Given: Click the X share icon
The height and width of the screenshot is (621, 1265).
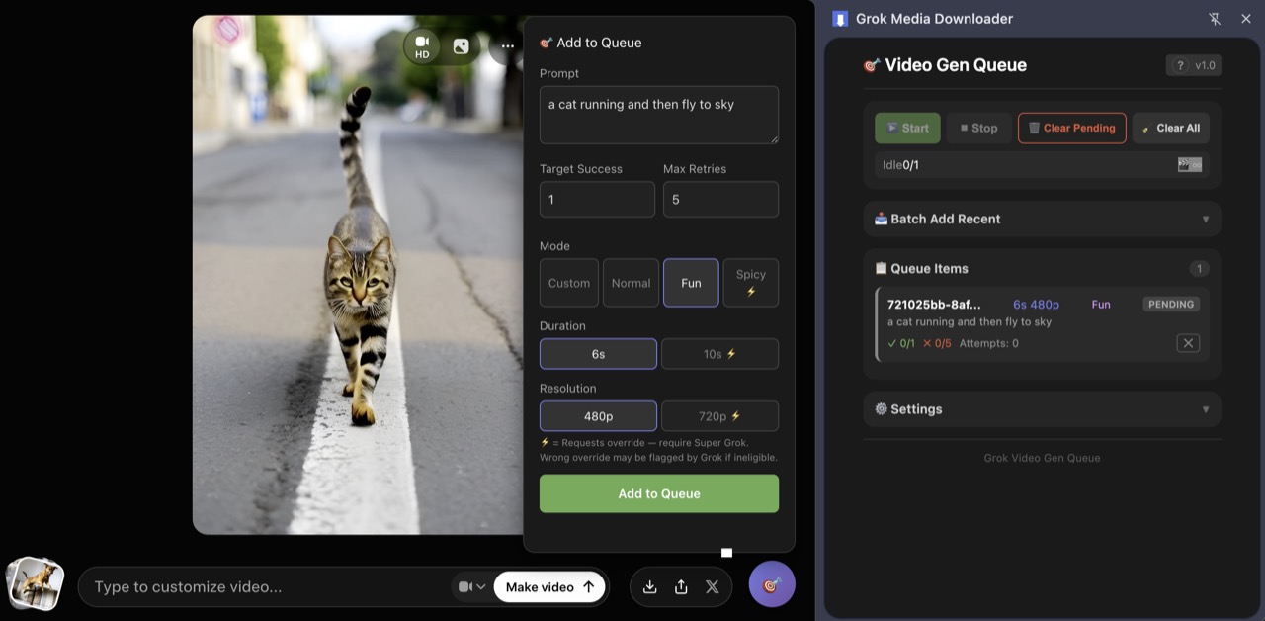Looking at the screenshot, I should tap(713, 586).
